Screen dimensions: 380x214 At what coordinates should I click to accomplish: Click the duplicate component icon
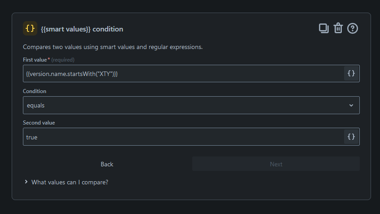click(x=323, y=28)
